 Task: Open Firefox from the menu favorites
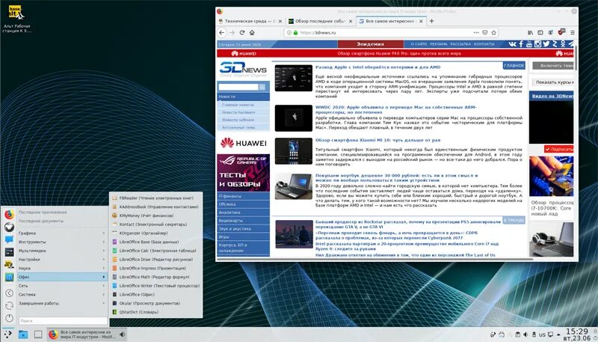click(x=9, y=215)
